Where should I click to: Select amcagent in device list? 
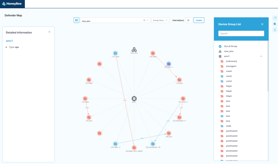(231, 66)
